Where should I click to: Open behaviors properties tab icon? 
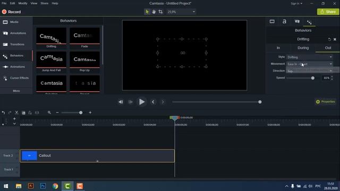(309, 22)
